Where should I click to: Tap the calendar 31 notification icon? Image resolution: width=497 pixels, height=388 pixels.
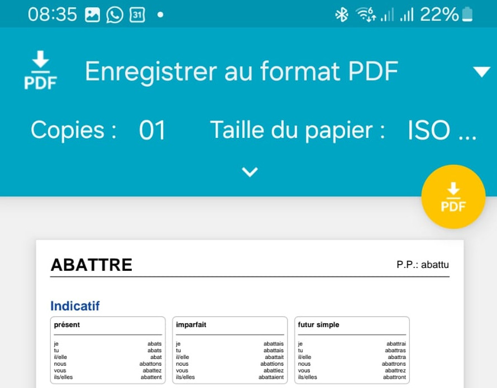tap(137, 15)
